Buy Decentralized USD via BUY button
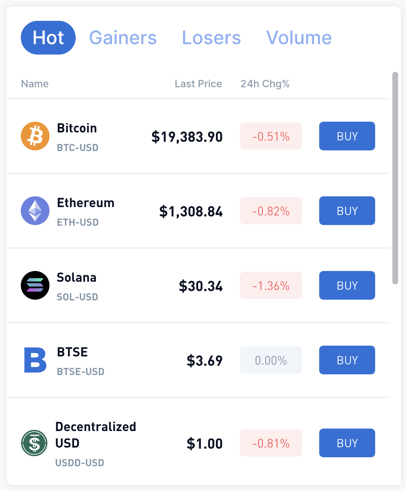406x491 pixels. point(347,443)
